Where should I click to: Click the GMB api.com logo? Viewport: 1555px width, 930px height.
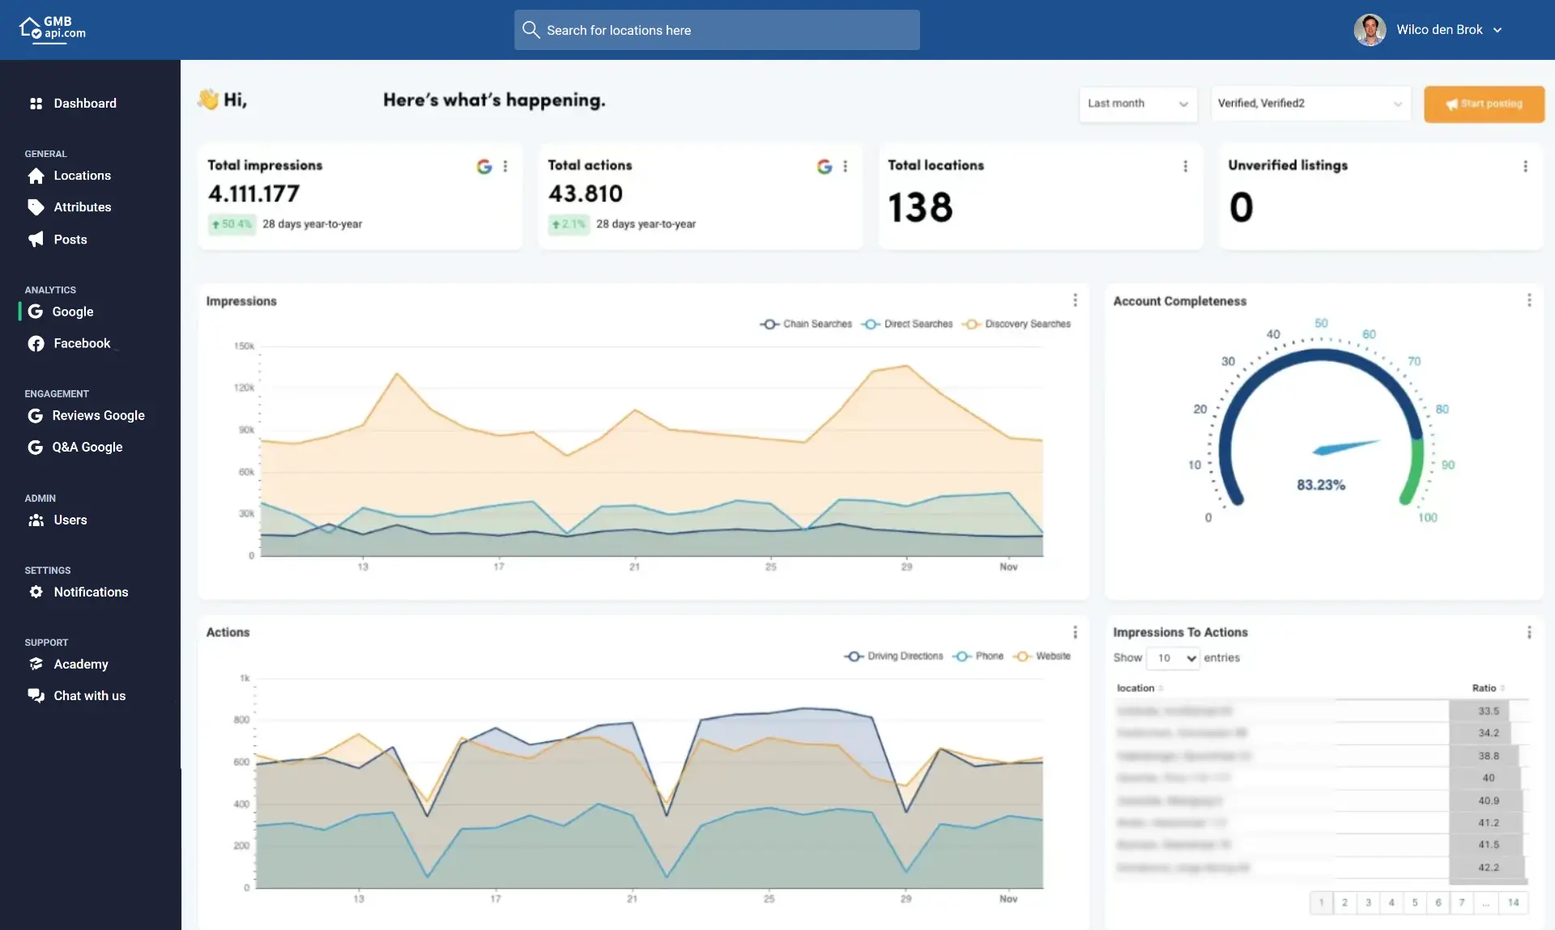coord(53,29)
